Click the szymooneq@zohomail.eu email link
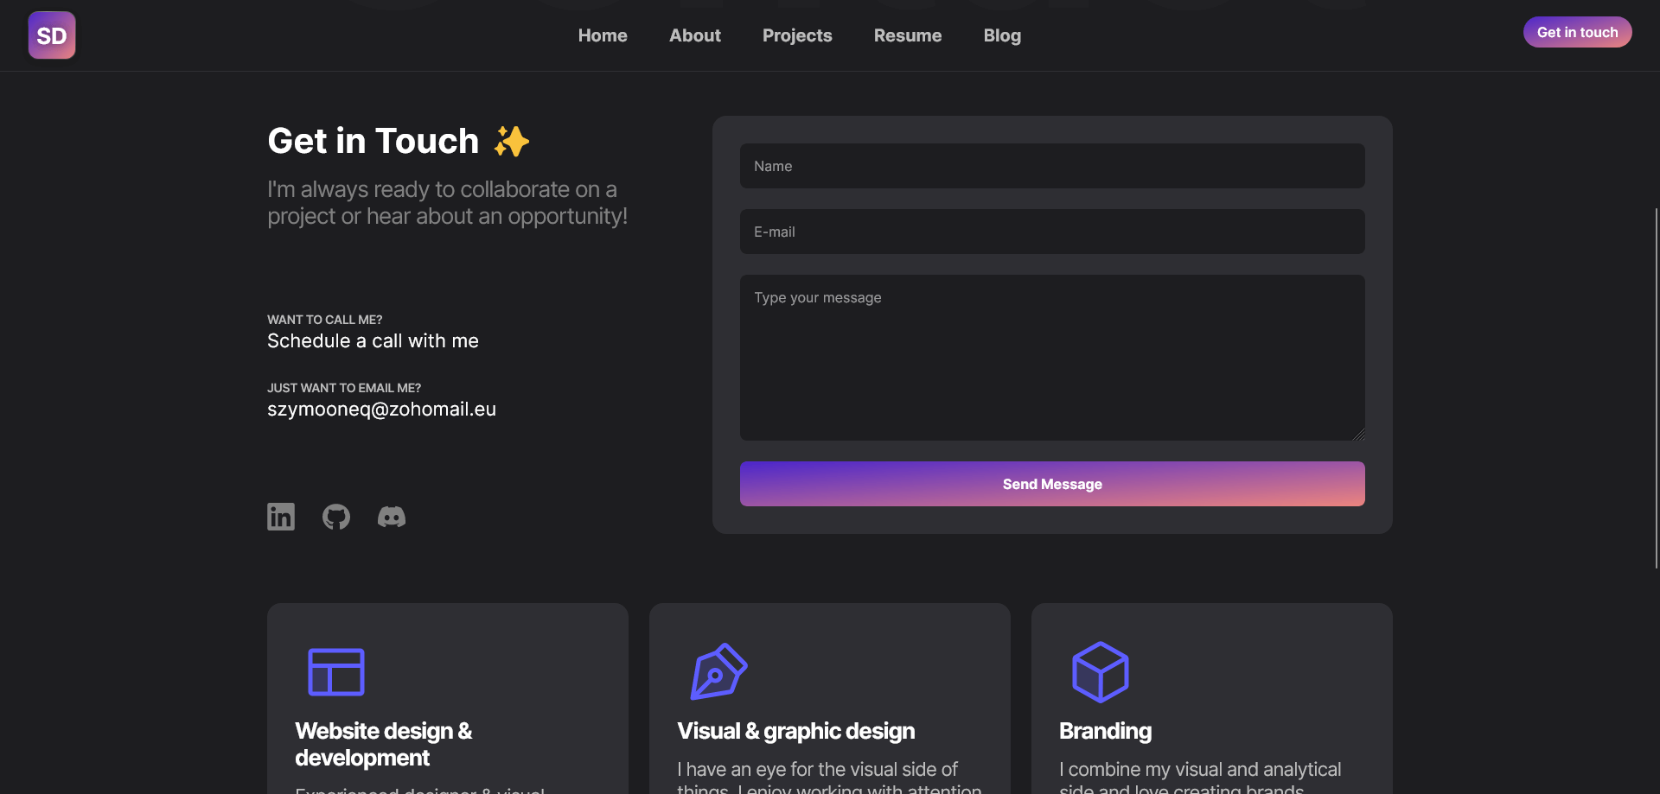This screenshot has height=794, width=1660. click(x=381, y=409)
